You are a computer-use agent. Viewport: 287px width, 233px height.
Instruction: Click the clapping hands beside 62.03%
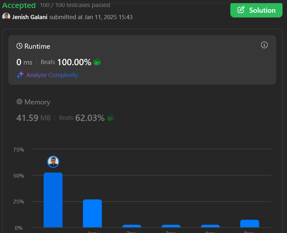point(110,118)
